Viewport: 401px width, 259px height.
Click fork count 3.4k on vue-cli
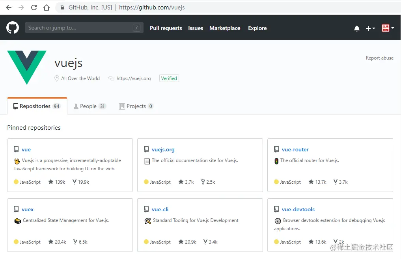(x=211, y=242)
